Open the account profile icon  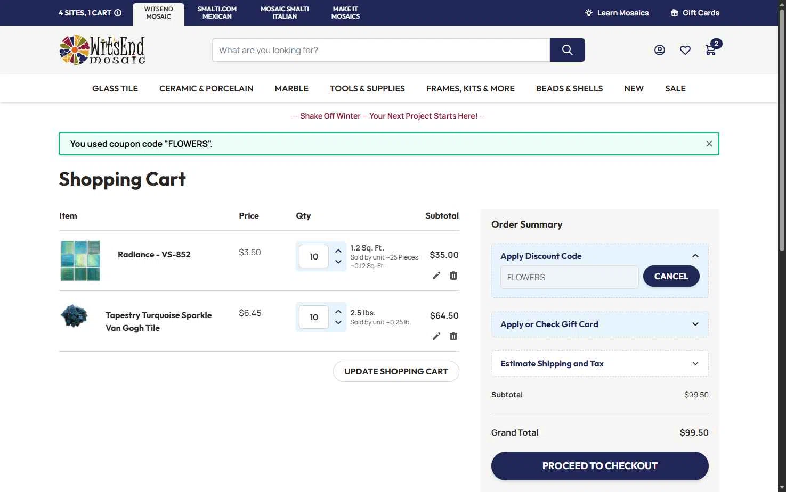pos(660,50)
